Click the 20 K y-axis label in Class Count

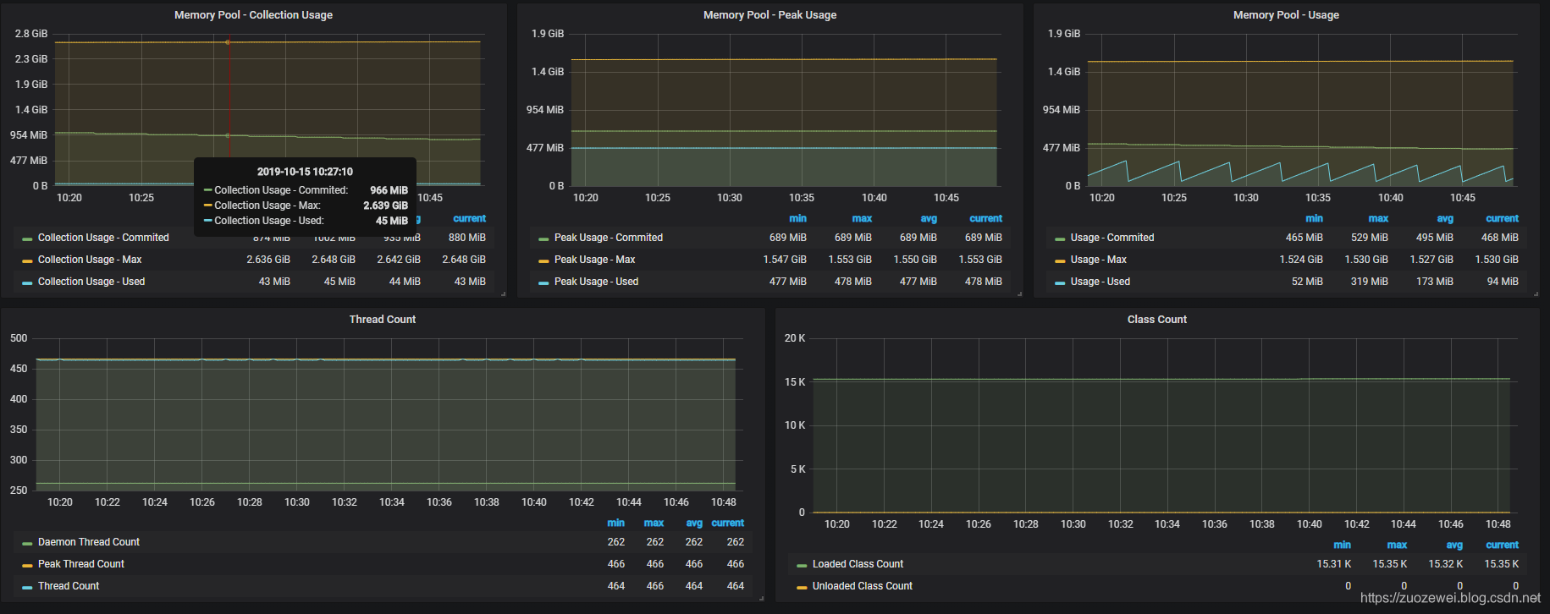click(795, 338)
